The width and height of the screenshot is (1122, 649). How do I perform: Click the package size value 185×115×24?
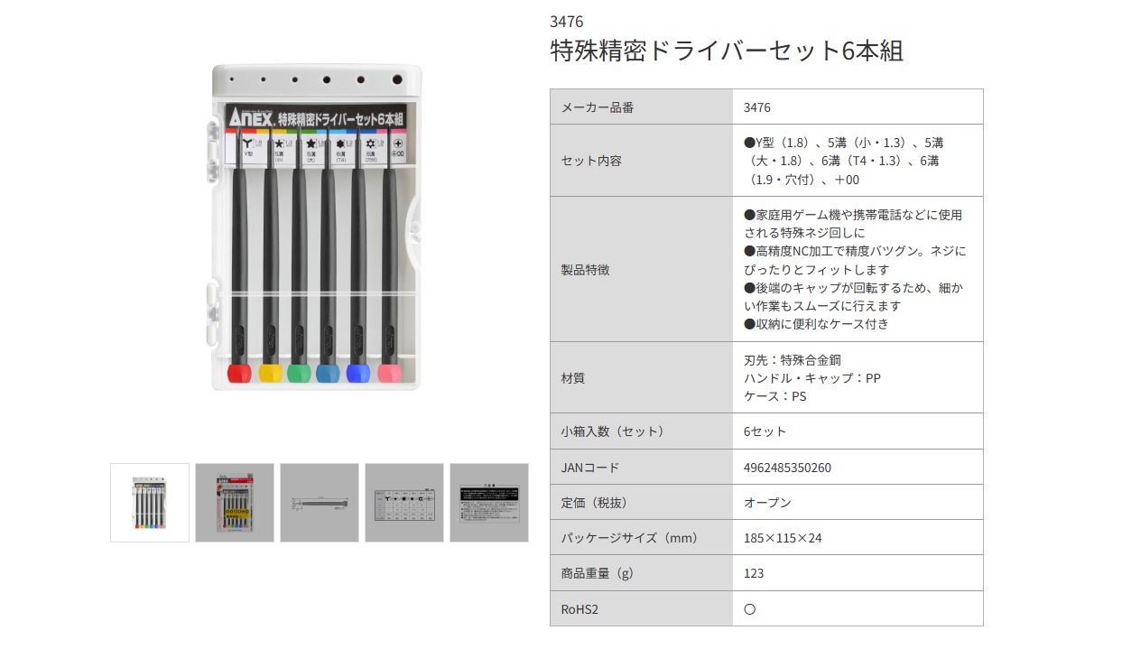click(783, 538)
